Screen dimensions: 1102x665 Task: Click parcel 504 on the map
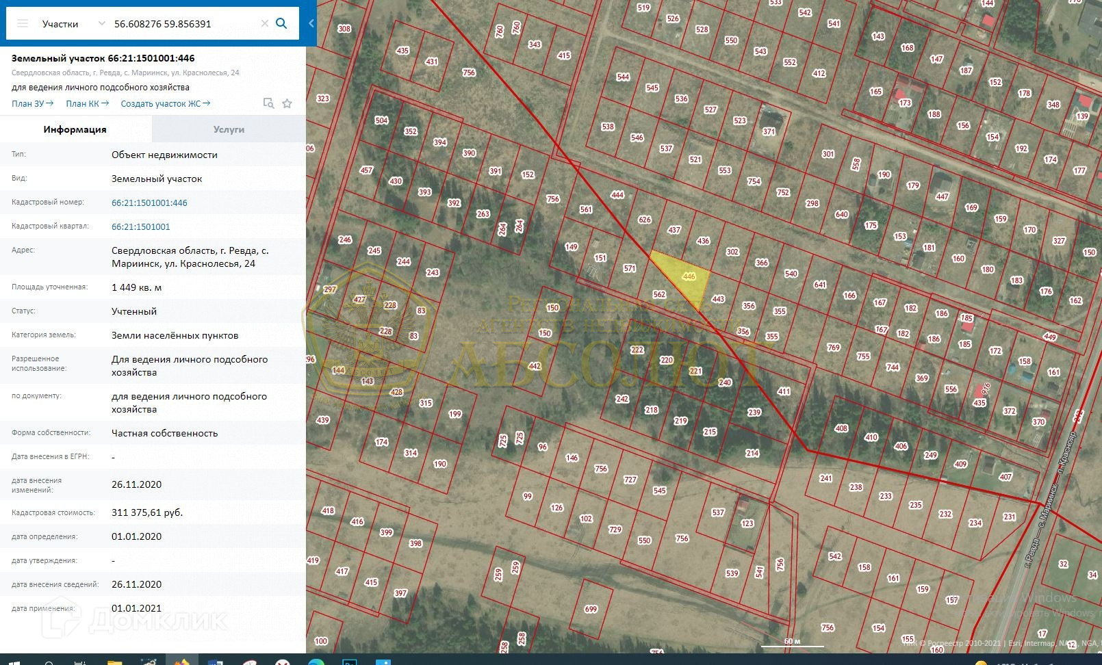tap(381, 120)
